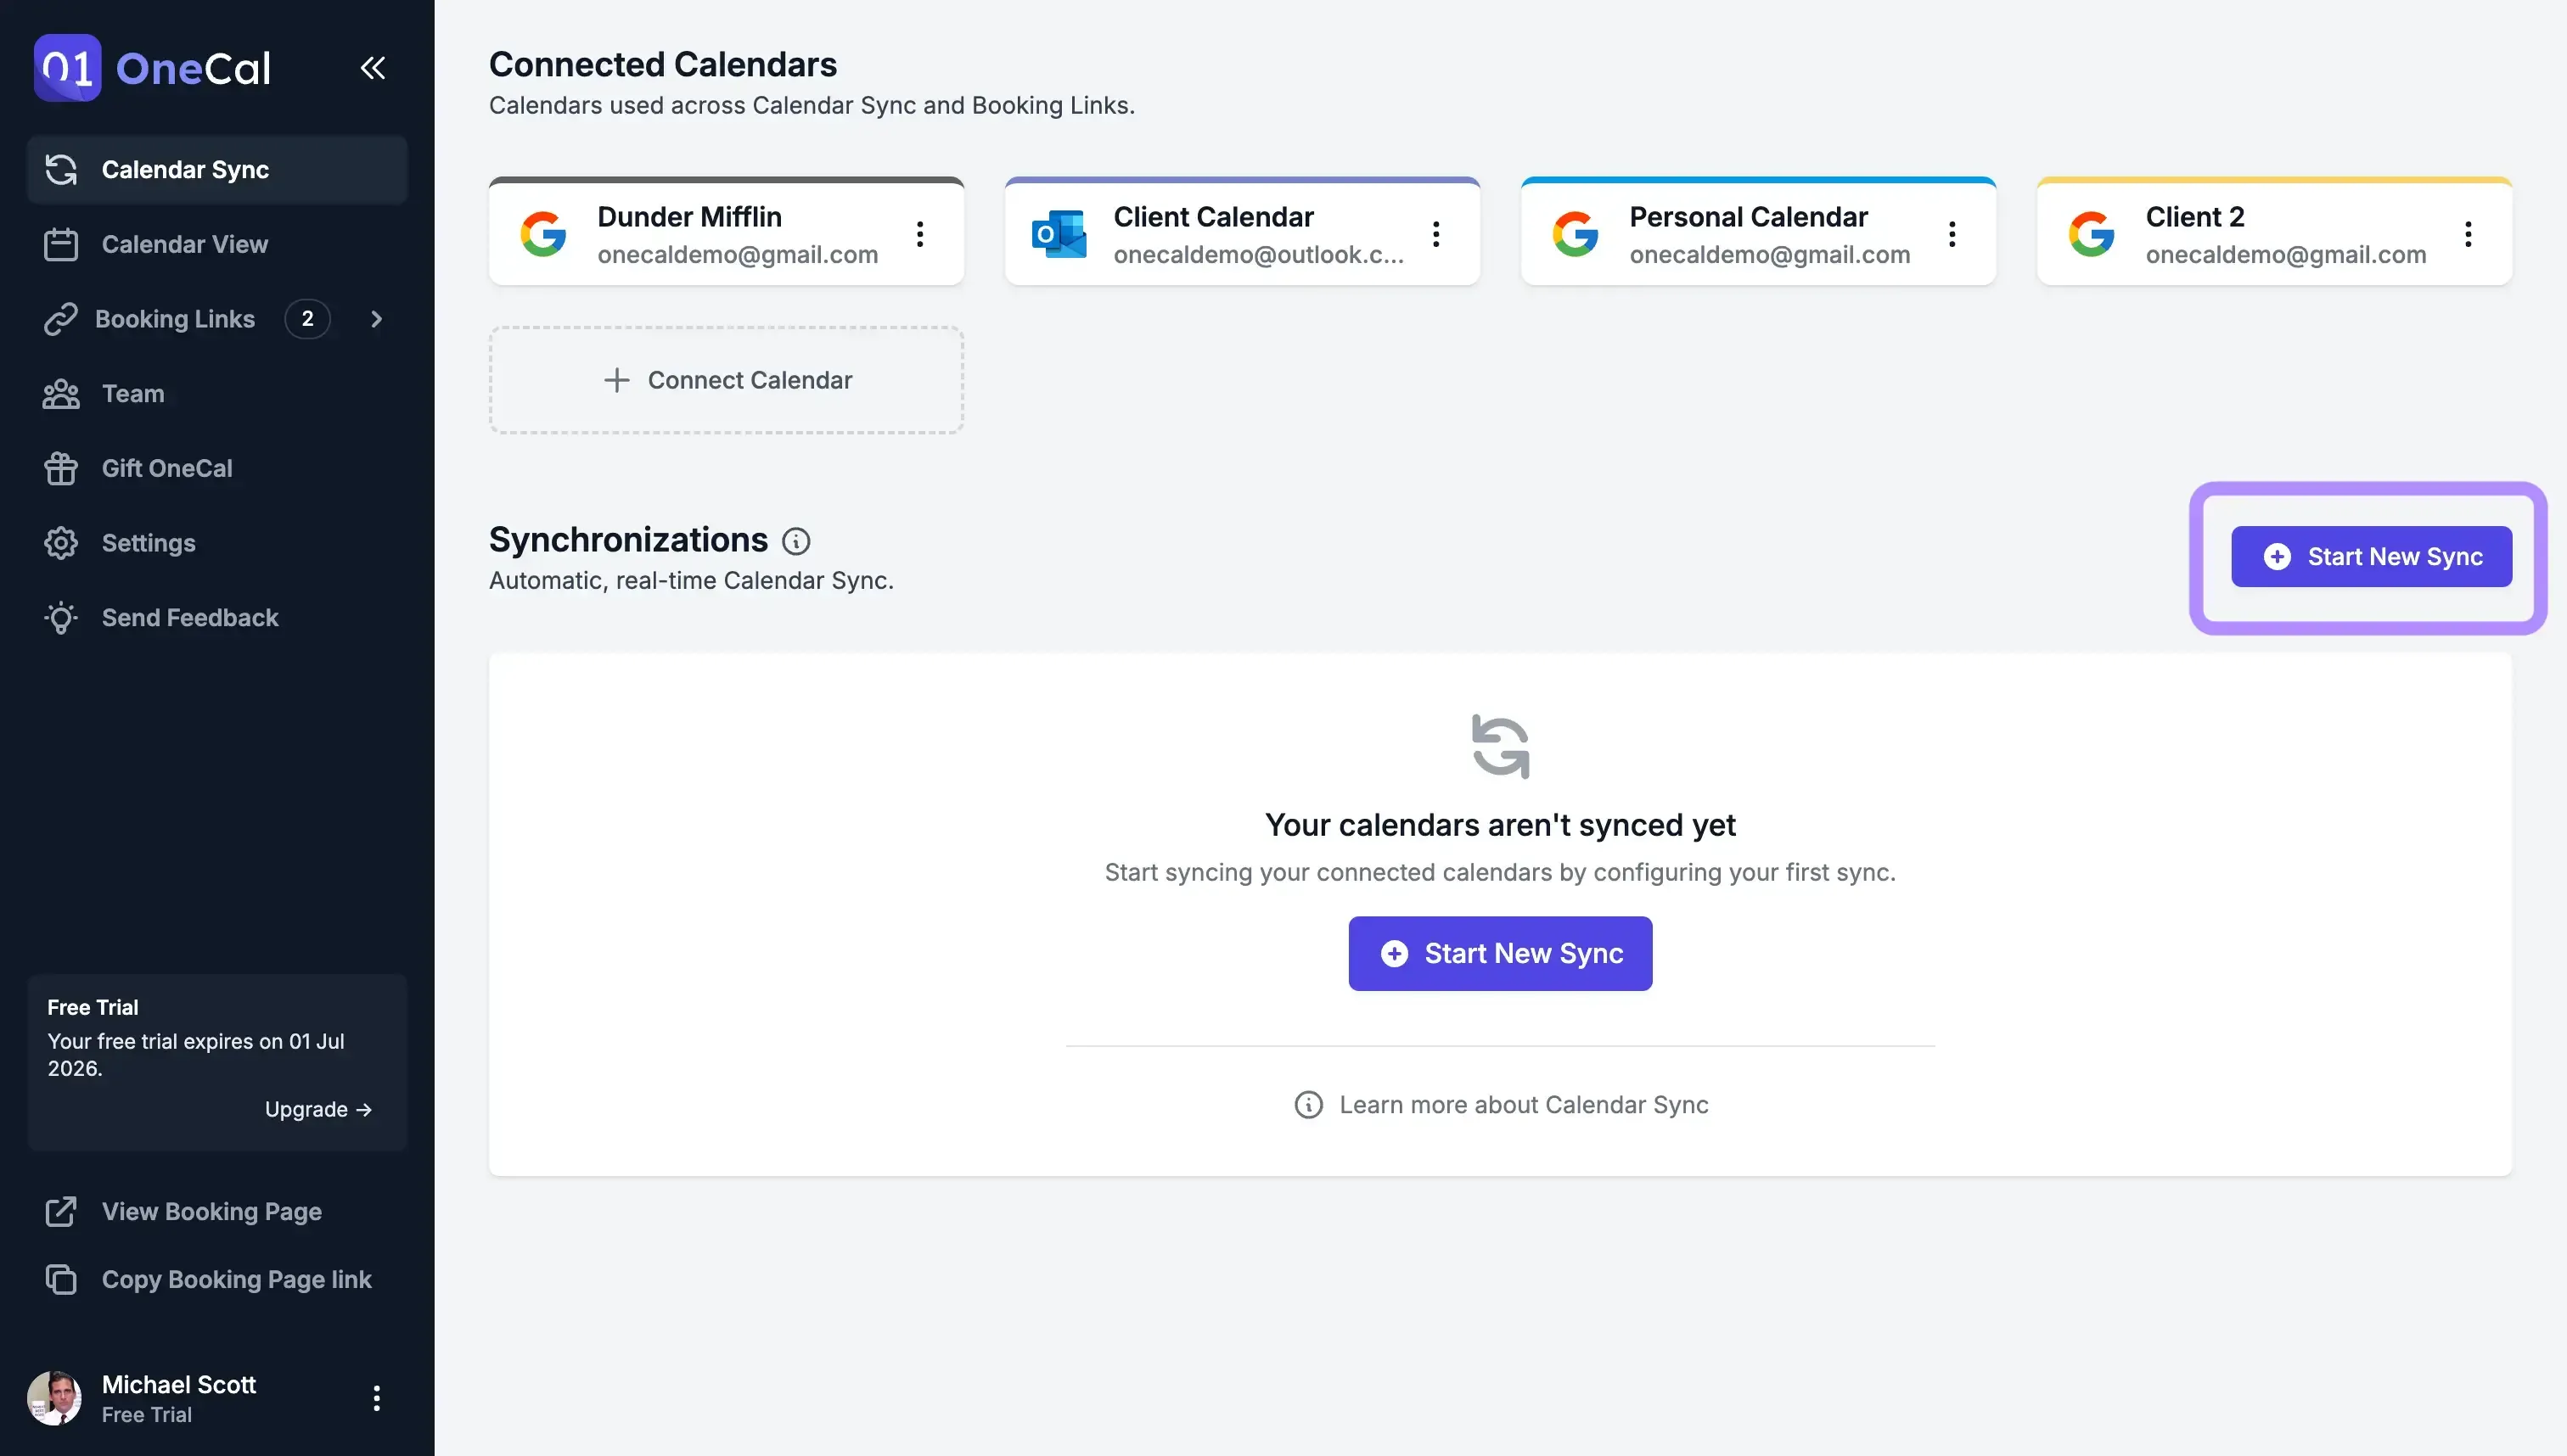Collapse the sidebar with the double-chevron
2567x1456 pixels.
pos(372,67)
